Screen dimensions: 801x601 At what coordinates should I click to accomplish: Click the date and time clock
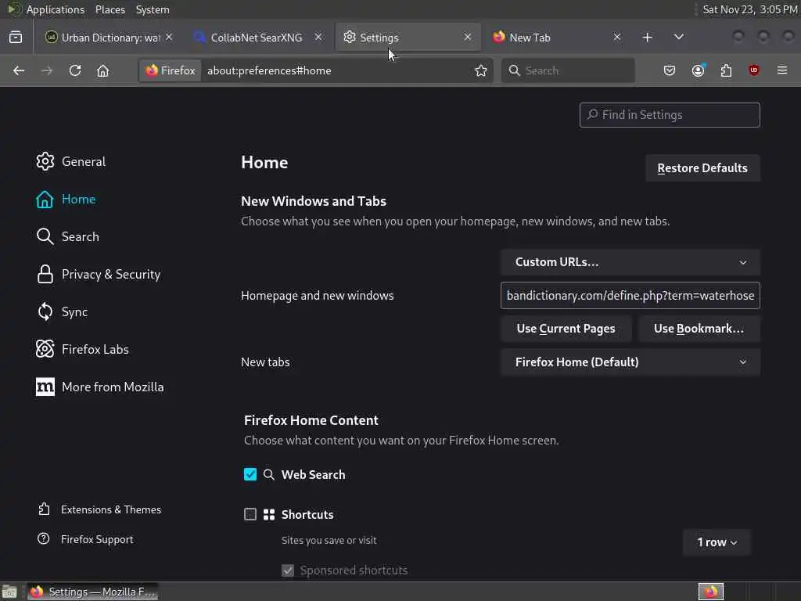click(x=749, y=9)
